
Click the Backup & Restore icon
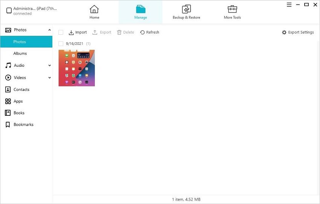tap(186, 9)
